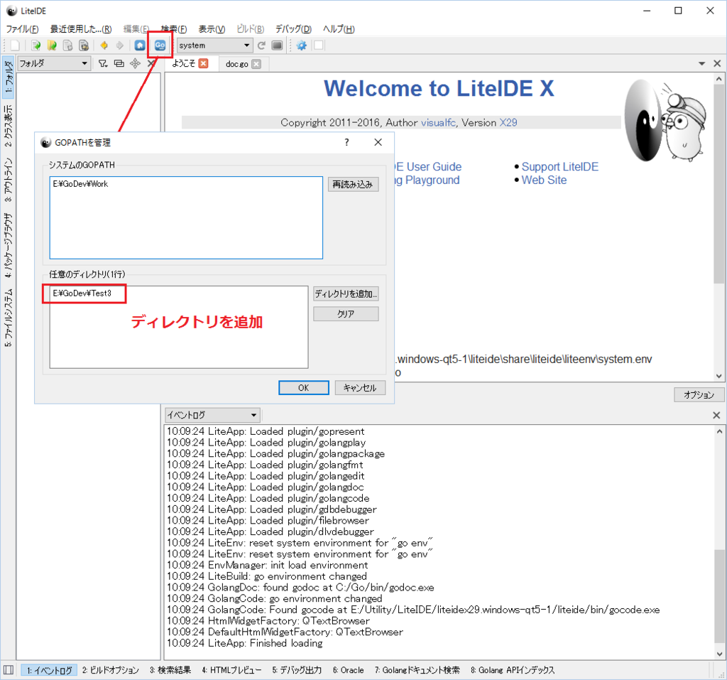
Task: Click the filter icon in the folder panel
Action: click(103, 63)
